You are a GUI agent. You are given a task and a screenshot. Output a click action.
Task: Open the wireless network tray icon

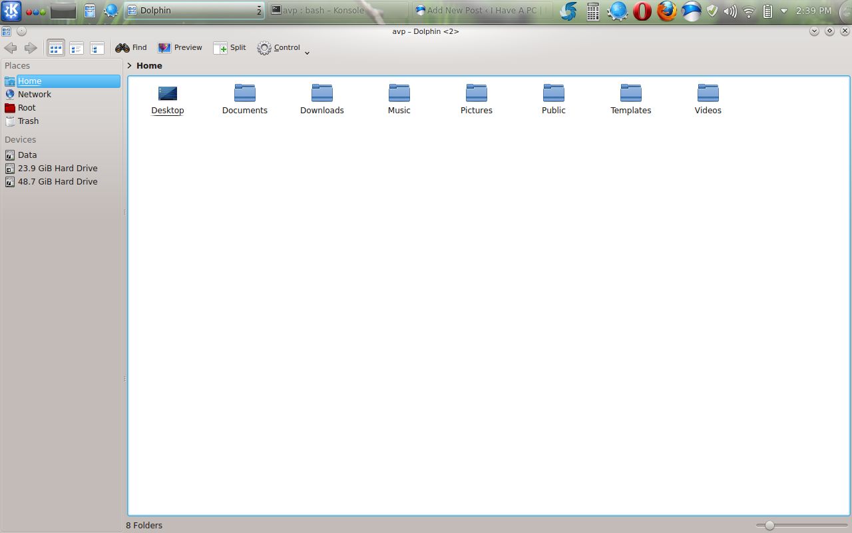749,11
